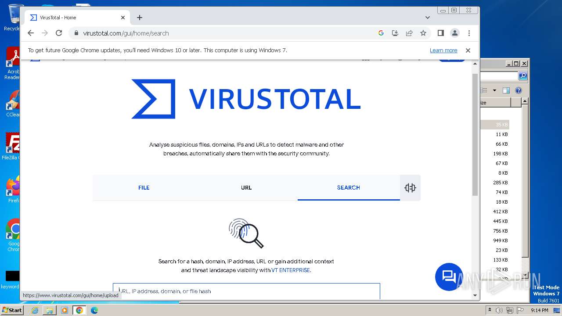562x316 pixels.
Task: Open a new Chrome tab
Action: (x=140, y=18)
